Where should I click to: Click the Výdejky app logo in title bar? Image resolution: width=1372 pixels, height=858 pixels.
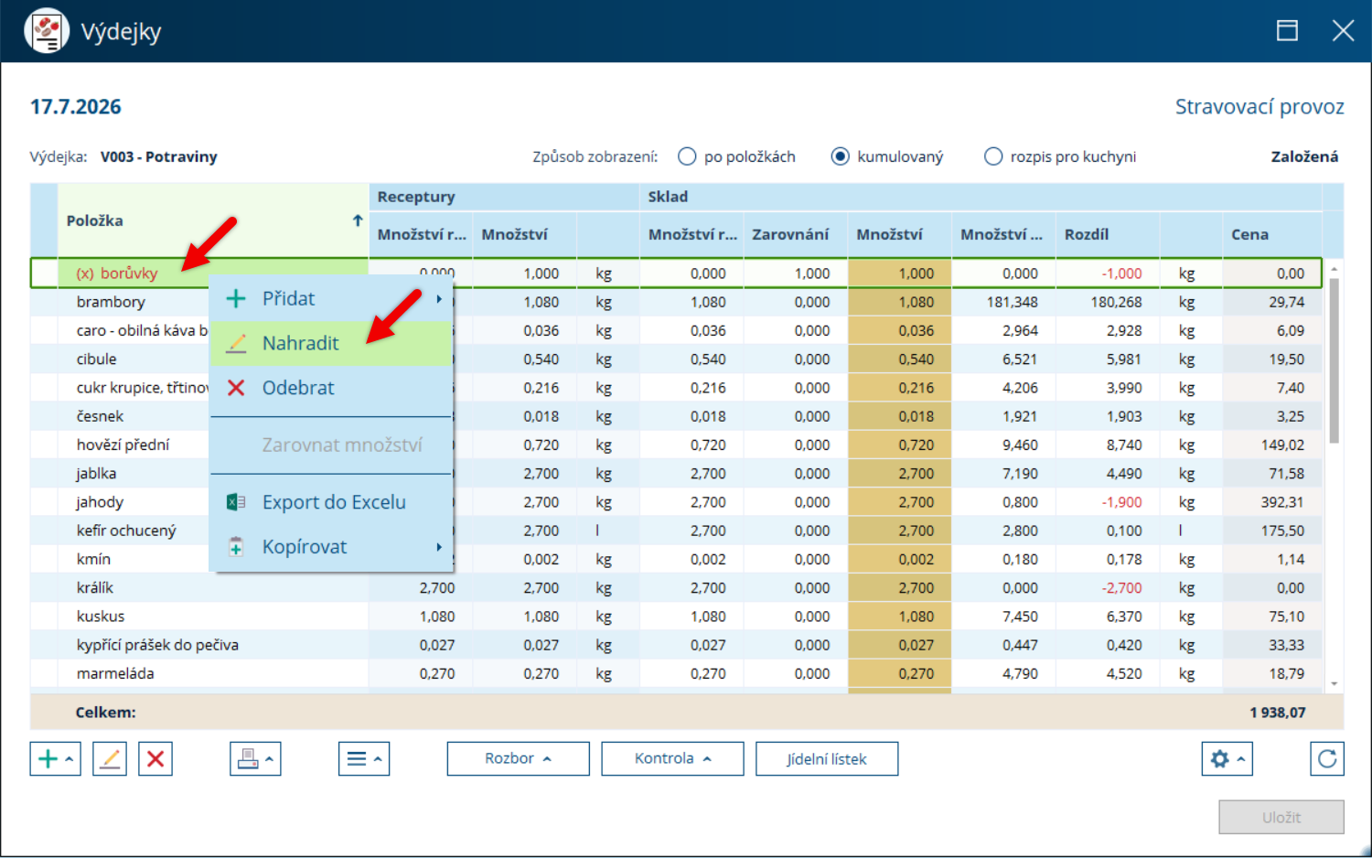47,31
